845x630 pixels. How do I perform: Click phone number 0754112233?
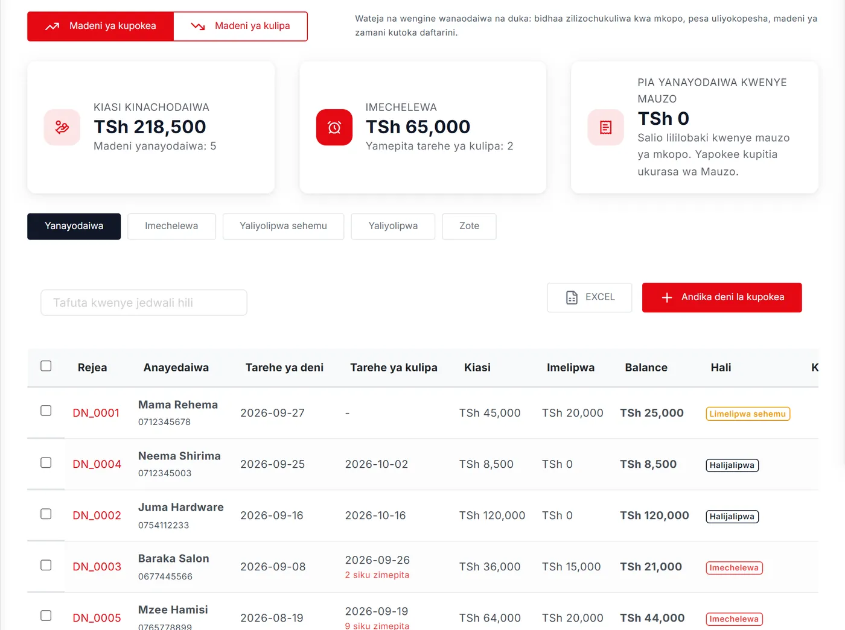(164, 525)
